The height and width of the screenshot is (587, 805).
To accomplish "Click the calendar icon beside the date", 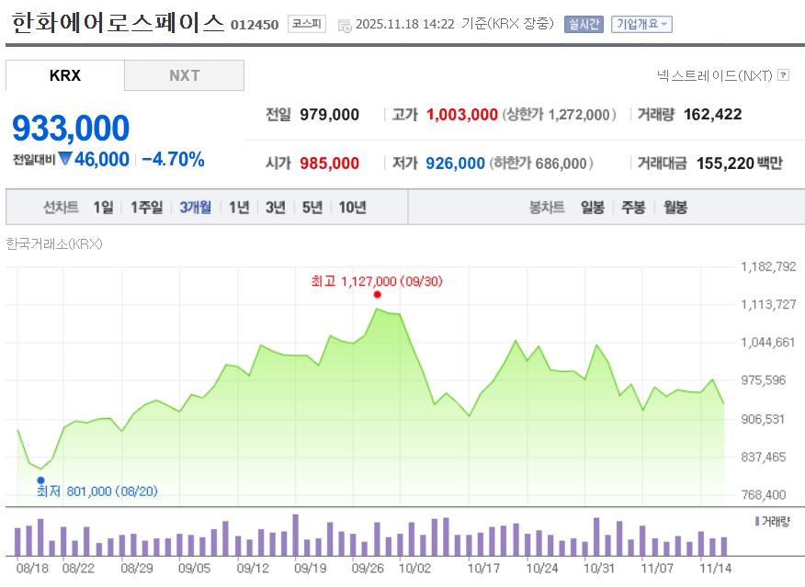I will coord(344,25).
